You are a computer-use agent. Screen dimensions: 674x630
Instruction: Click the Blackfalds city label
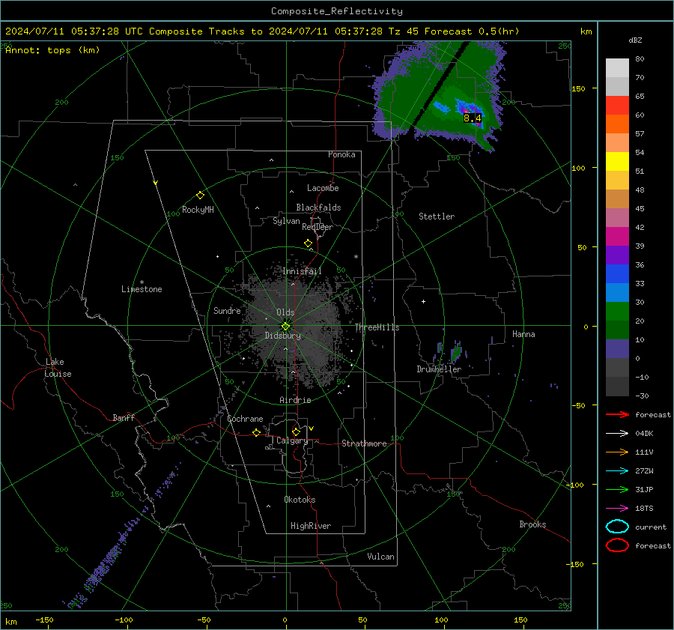point(318,208)
